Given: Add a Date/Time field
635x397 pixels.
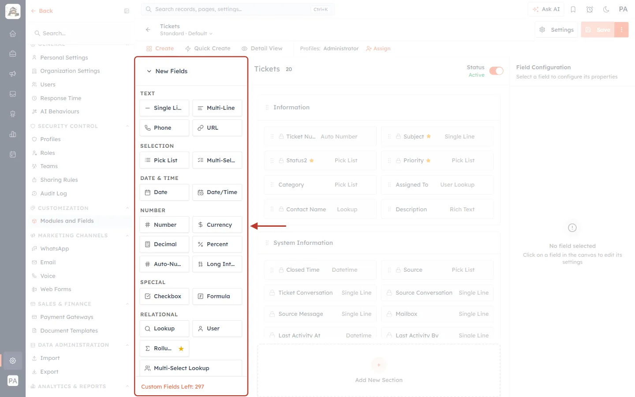Looking at the screenshot, I should [x=217, y=192].
